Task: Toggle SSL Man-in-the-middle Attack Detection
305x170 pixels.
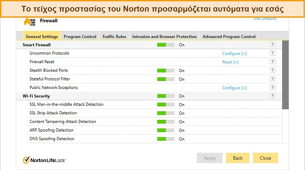Action: pyautogui.click(x=166, y=104)
